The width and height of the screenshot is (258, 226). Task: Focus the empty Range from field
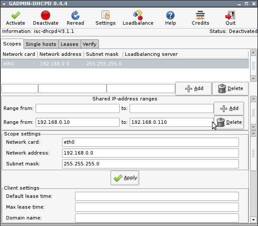tap(78, 108)
